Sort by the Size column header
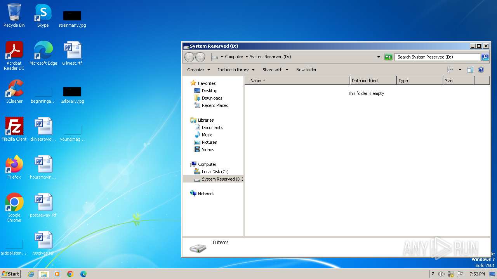 (x=459, y=81)
